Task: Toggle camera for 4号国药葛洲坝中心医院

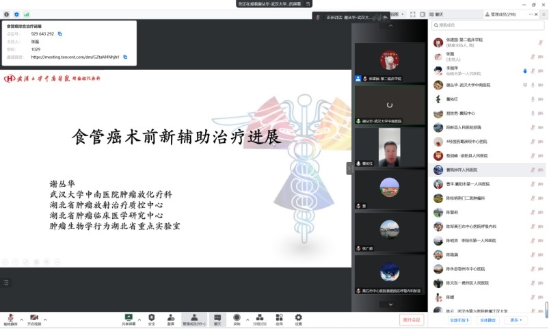Action: pos(541,142)
